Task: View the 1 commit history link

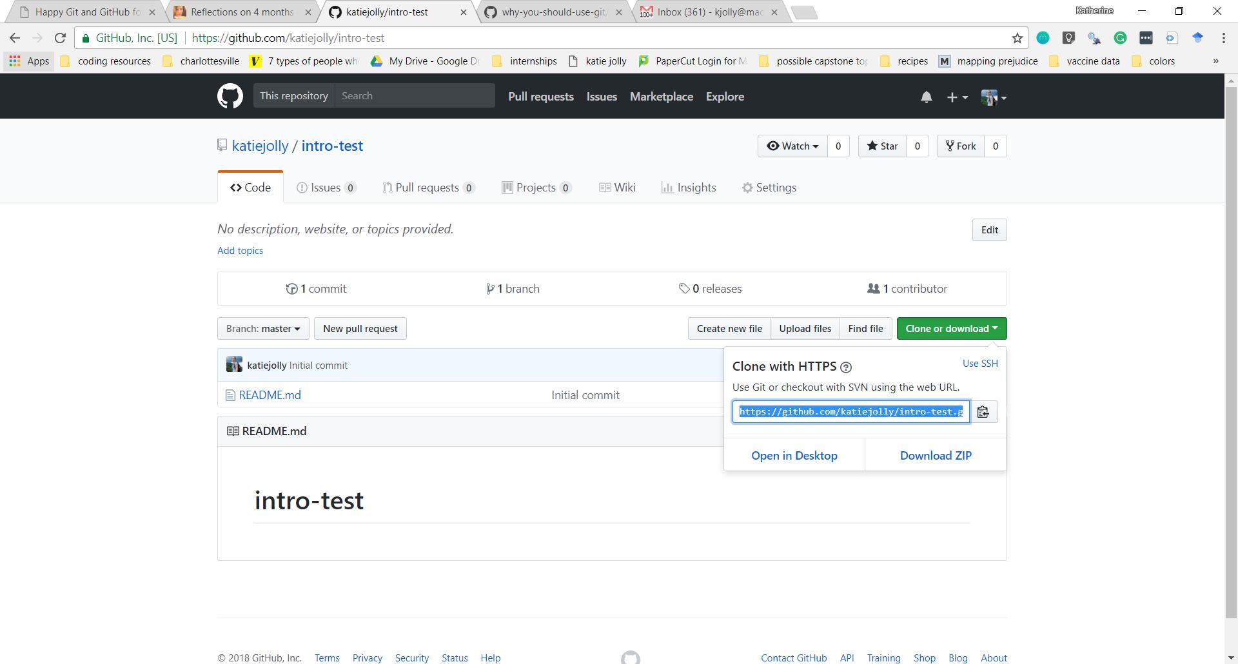Action: [x=317, y=289]
